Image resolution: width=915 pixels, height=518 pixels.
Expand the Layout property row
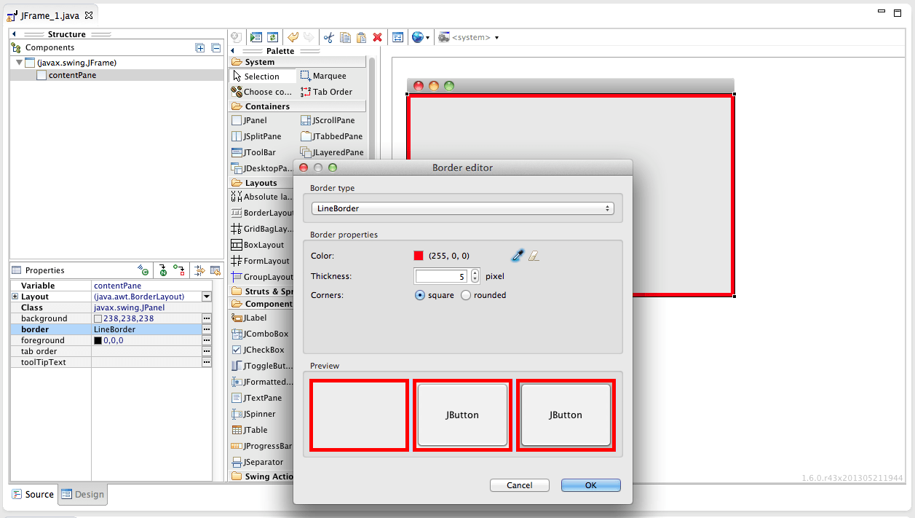[x=15, y=297]
